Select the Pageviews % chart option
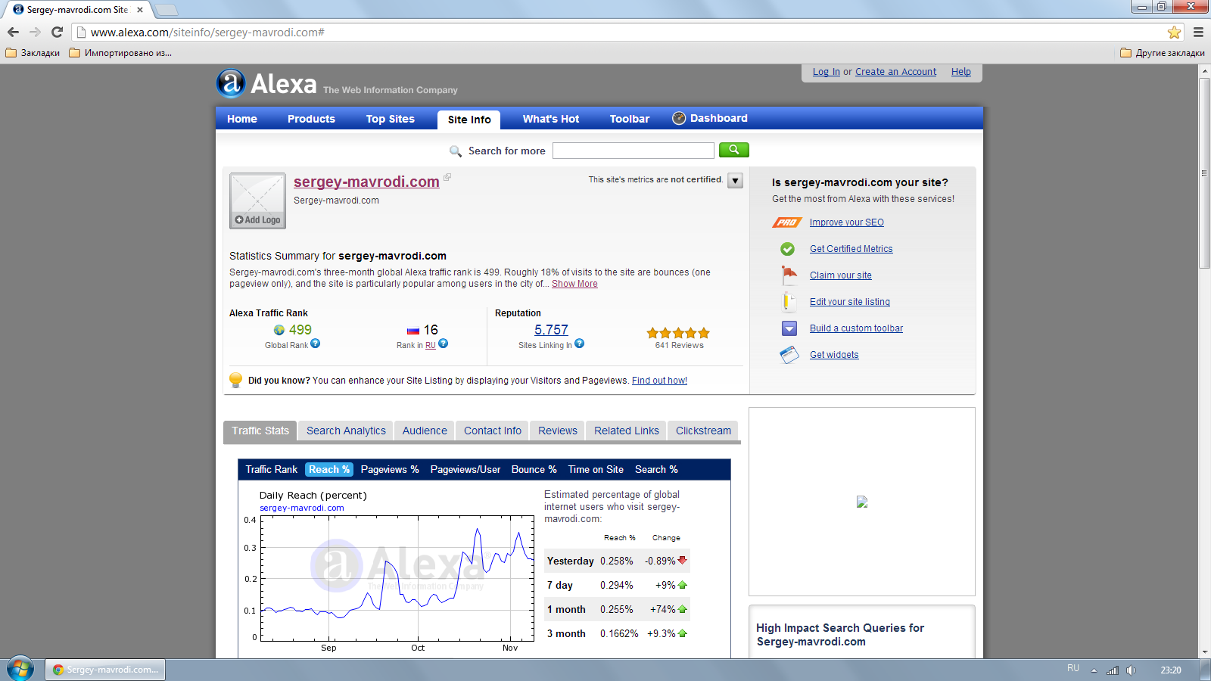Screen dimensions: 1211x681 pyautogui.click(x=390, y=469)
